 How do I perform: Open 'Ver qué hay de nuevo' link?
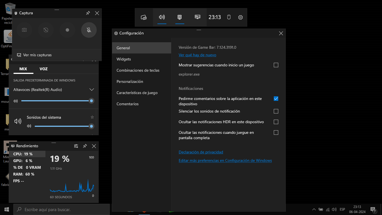[x=197, y=55]
